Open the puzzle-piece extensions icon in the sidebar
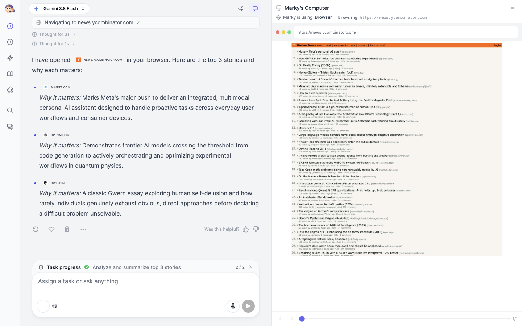522x326 pixels. tap(10, 90)
